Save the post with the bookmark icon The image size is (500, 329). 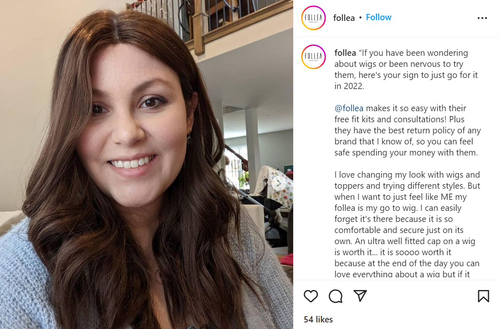click(483, 296)
